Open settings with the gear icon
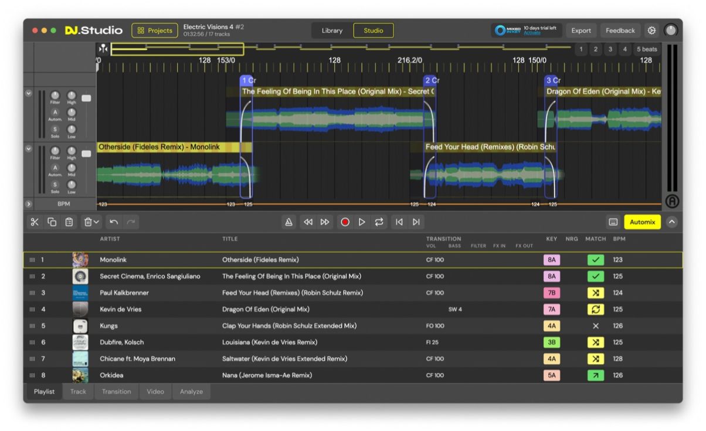706x431 pixels. point(651,30)
